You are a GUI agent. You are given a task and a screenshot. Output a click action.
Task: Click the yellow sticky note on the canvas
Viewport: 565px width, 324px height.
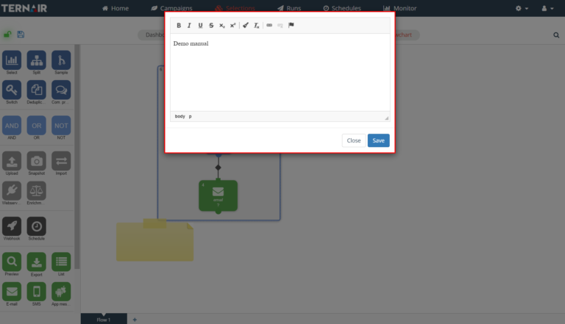(154, 240)
